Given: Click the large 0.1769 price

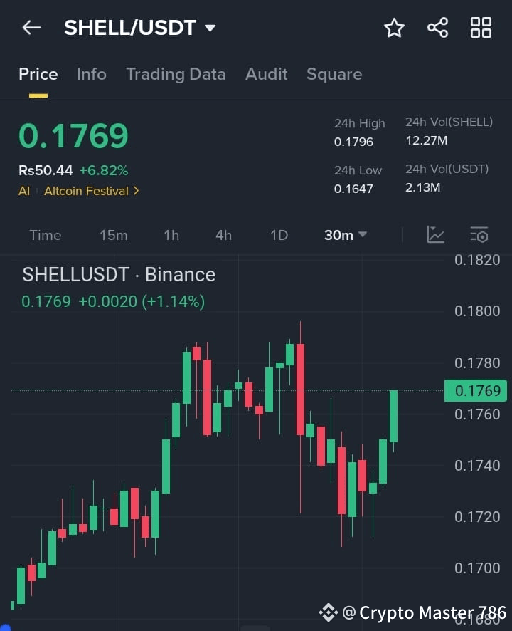Looking at the screenshot, I should pyautogui.click(x=73, y=135).
